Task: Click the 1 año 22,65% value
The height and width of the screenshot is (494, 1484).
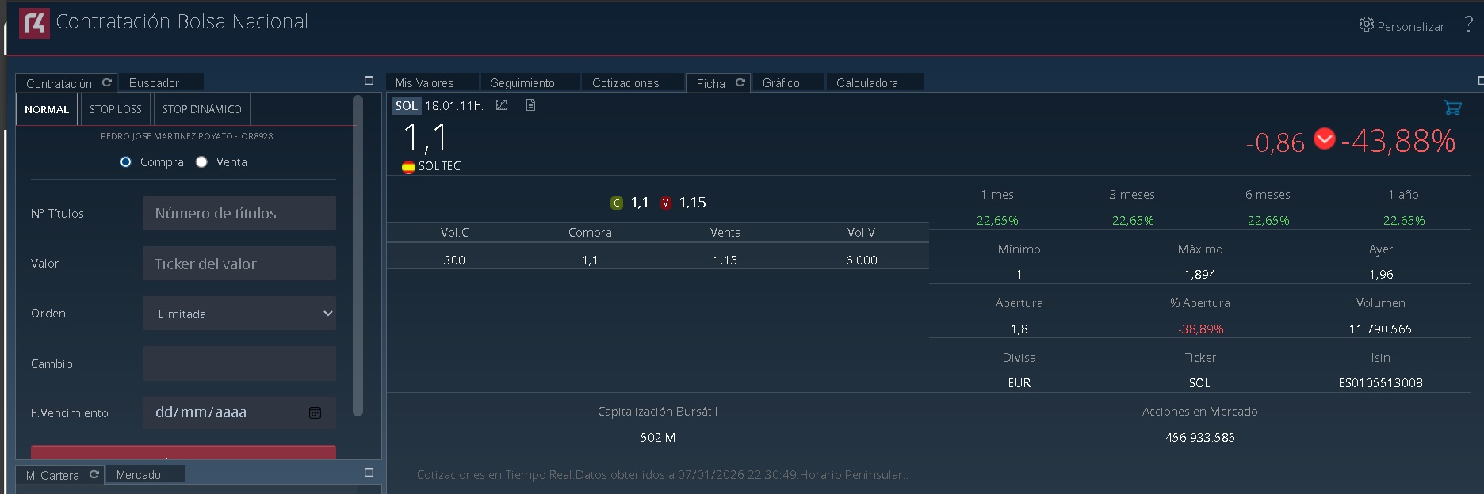Action: coord(1404,220)
